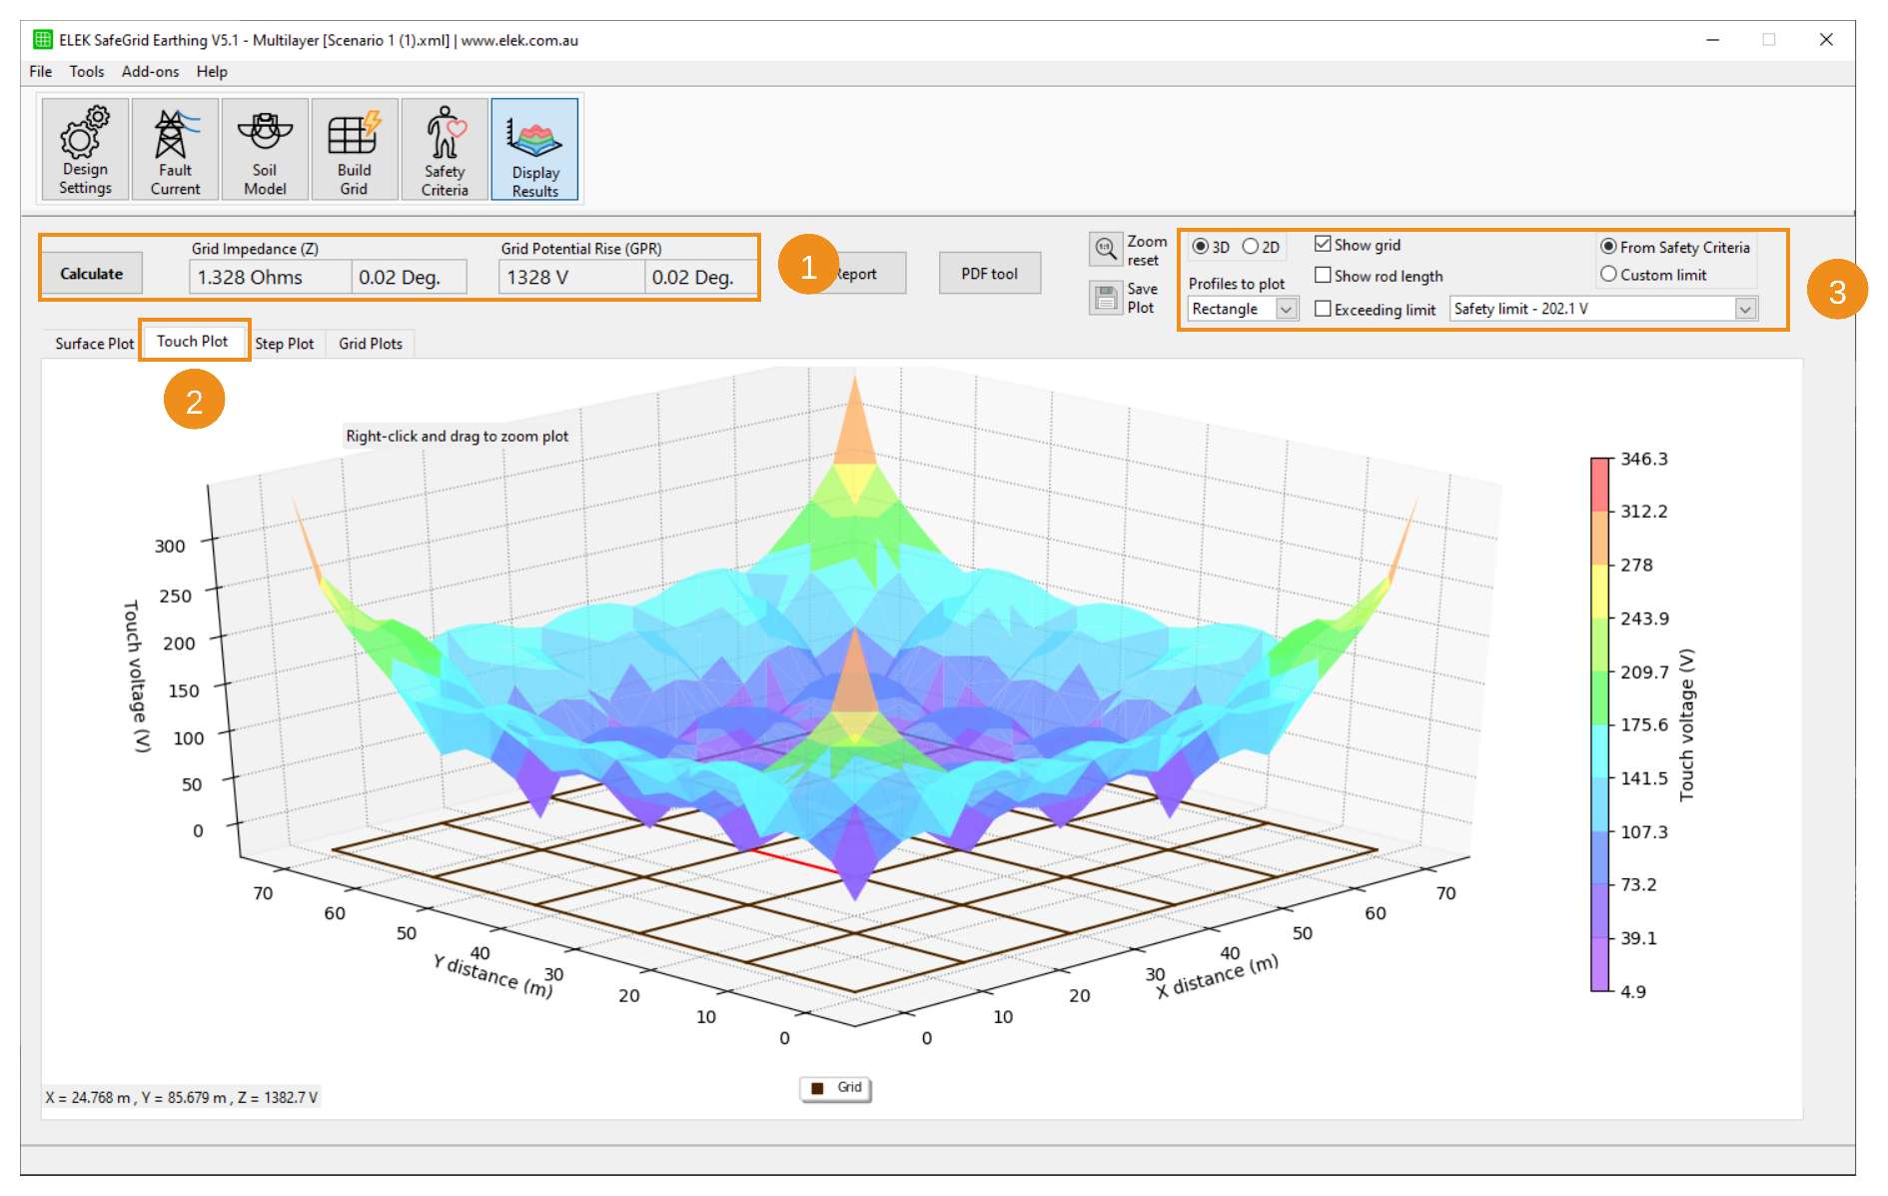Click the Grid legend below the plot
The width and height of the screenshot is (1888, 1196).
(835, 1089)
